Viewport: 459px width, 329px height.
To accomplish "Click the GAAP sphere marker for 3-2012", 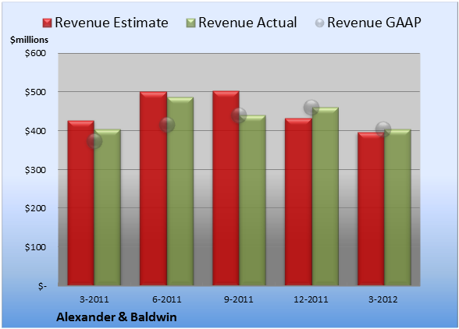I will pyautogui.click(x=383, y=129).
